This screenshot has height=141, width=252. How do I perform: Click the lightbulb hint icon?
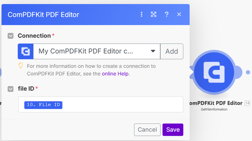[x=21, y=66]
